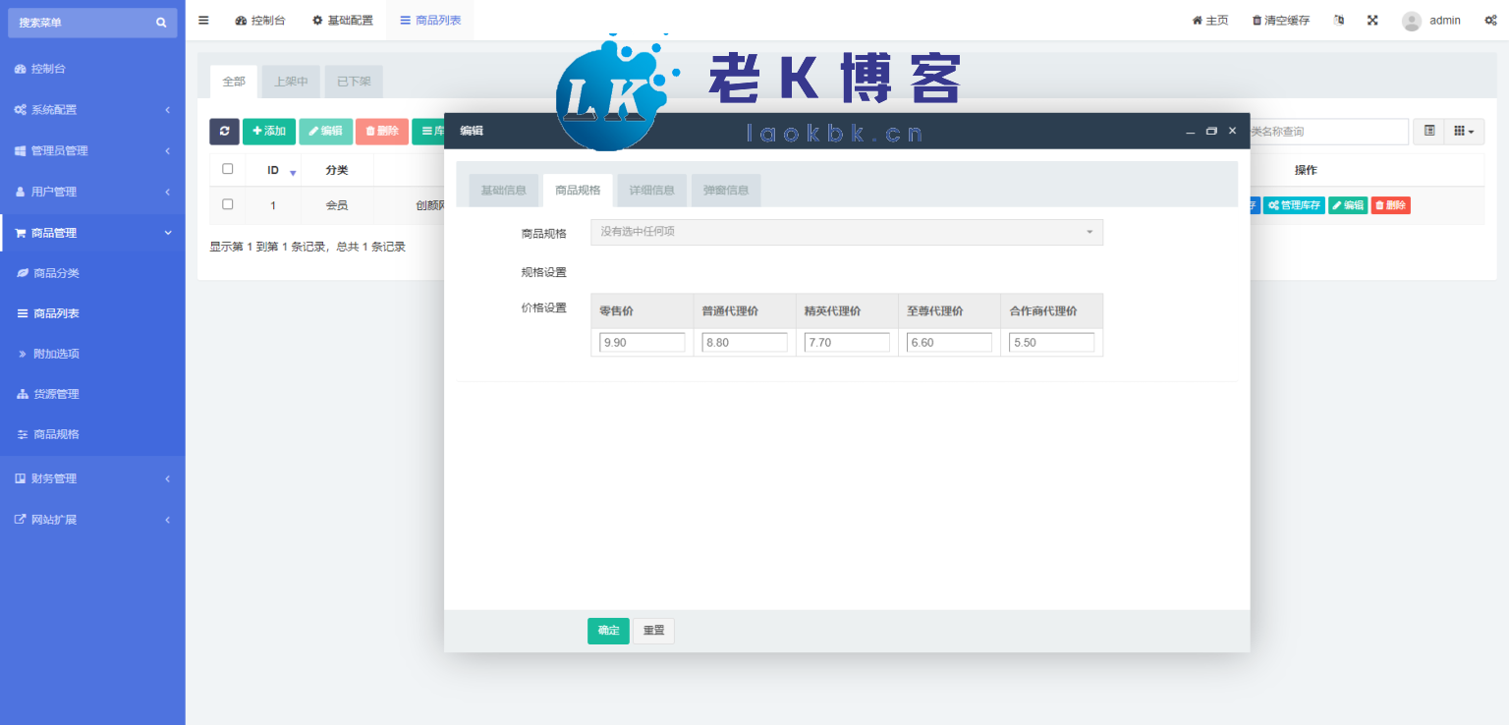Click 清空缓存 trash icon in top bar

pyautogui.click(x=1257, y=21)
